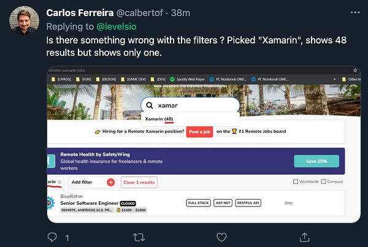
Task: Open the Spotify Web Player bookmark
Action: pyautogui.click(x=187, y=79)
